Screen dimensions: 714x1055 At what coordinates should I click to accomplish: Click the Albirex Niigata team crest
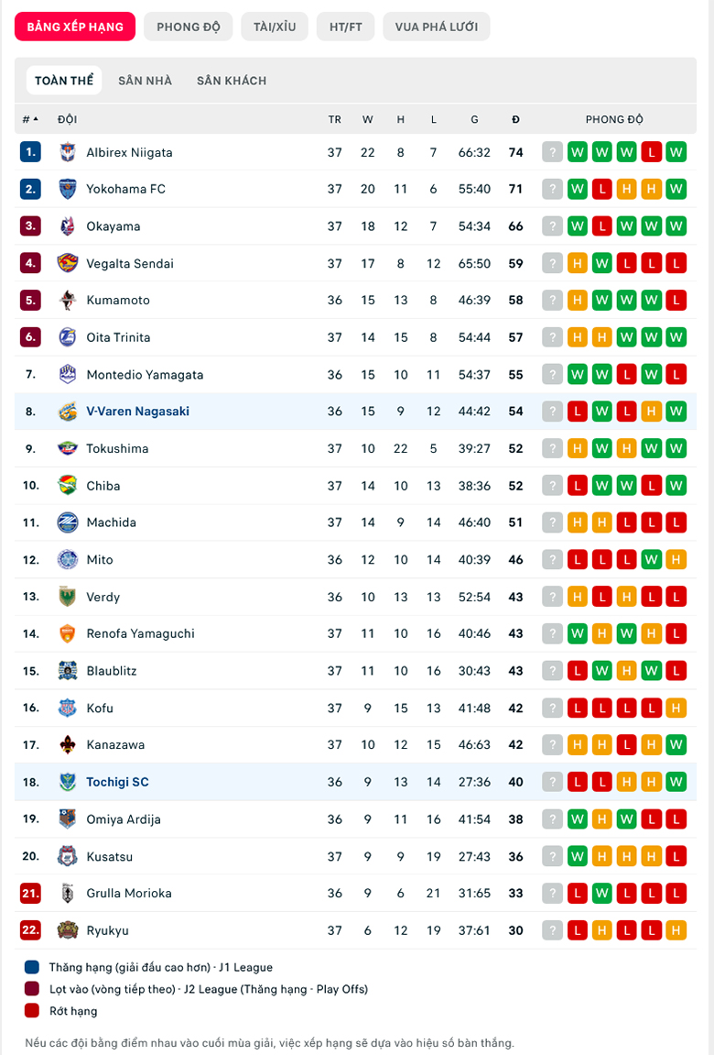click(67, 152)
